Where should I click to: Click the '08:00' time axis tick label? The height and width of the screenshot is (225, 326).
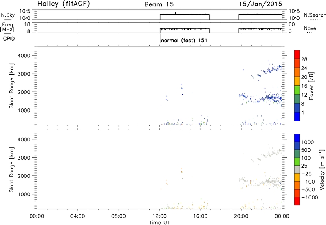tap(119, 216)
